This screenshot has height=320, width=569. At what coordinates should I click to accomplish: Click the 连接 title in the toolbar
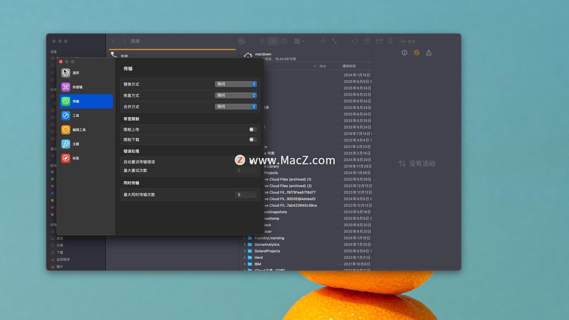tap(135, 41)
